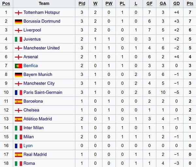Open the Inter Milan team link
The height and width of the screenshot is (167, 196).
[x=33, y=128]
